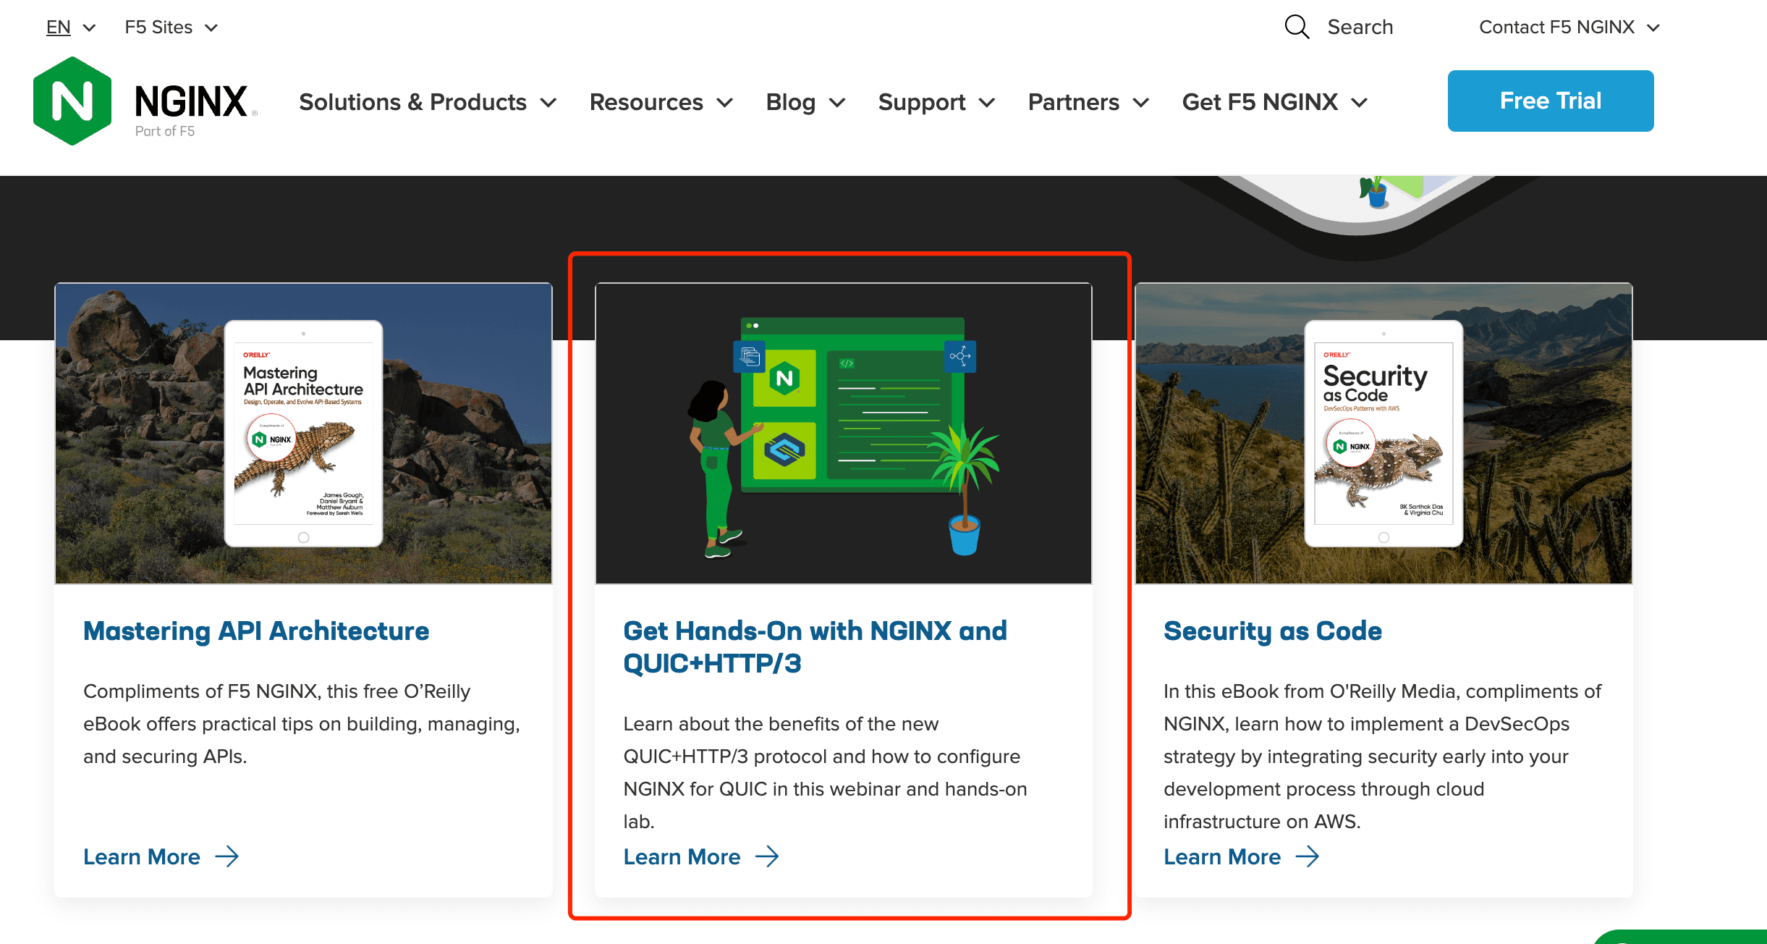Click the NGINX hexagon logo
This screenshot has width=1767, height=944.
click(72, 101)
